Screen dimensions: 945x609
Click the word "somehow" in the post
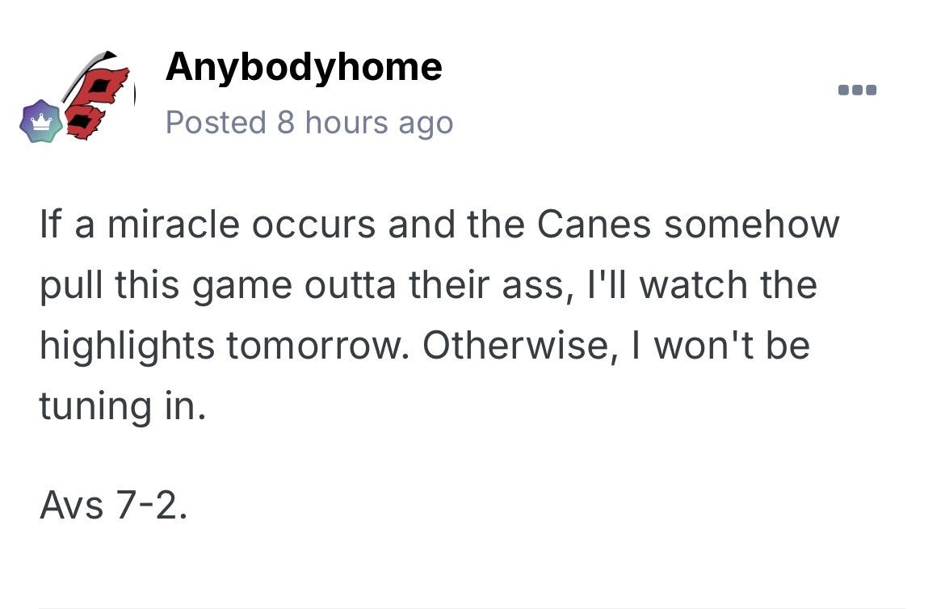click(752, 224)
